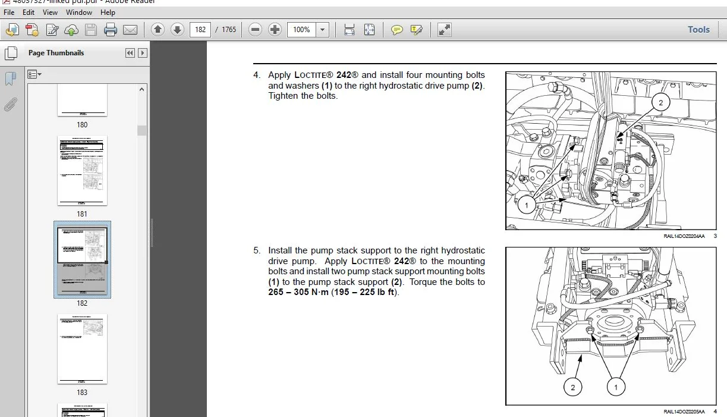The image size is (727, 417).
Task: Open the Window menu
Action: pos(79,12)
